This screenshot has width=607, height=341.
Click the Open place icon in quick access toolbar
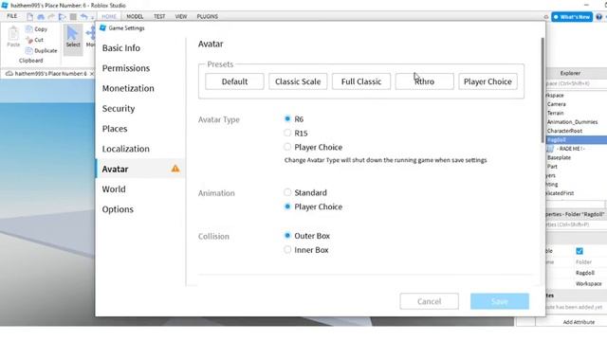coord(41,17)
